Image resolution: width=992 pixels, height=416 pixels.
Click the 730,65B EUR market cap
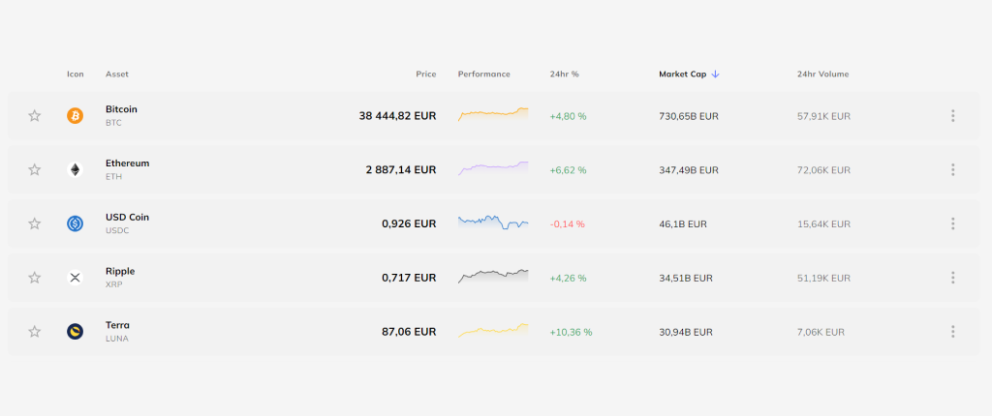(x=689, y=116)
